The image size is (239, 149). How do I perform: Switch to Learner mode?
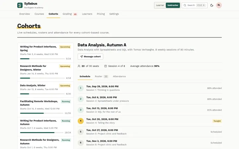[160, 5]
